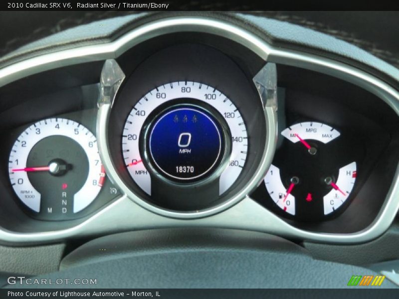The height and width of the screenshot is (299, 399).
Task: Click the 160 mark on the speedometer
Action: [x=233, y=163]
